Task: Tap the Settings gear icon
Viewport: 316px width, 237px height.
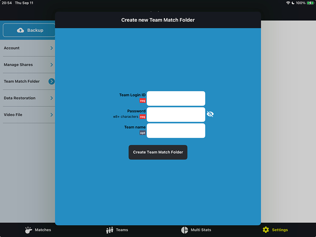Action: [x=266, y=230]
